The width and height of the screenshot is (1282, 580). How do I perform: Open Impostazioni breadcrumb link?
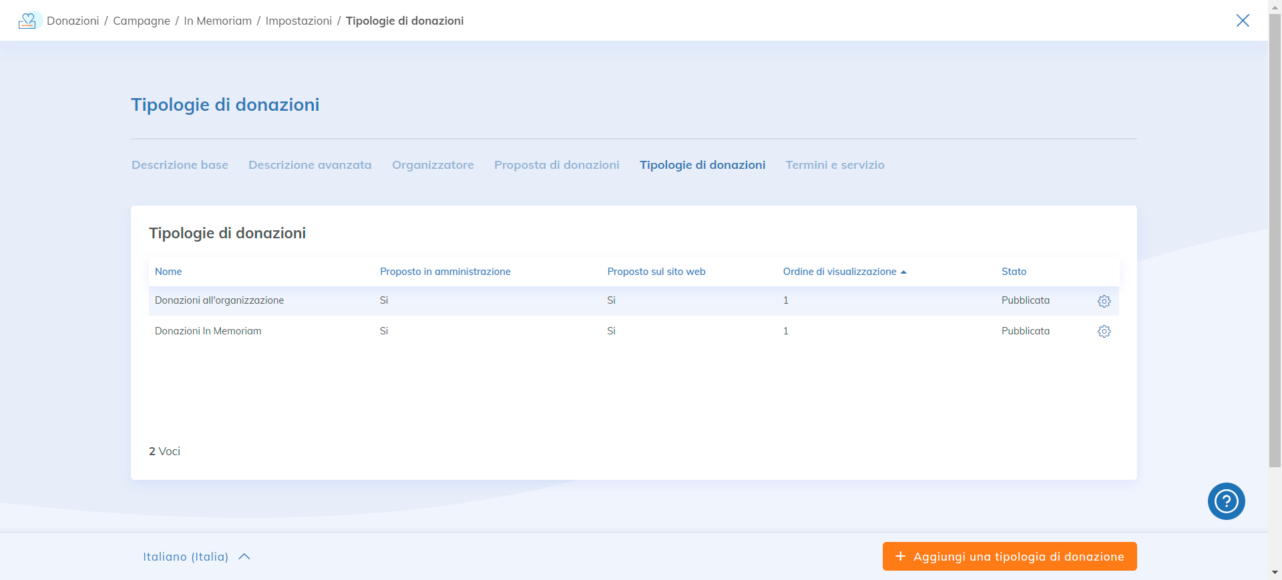tap(298, 21)
